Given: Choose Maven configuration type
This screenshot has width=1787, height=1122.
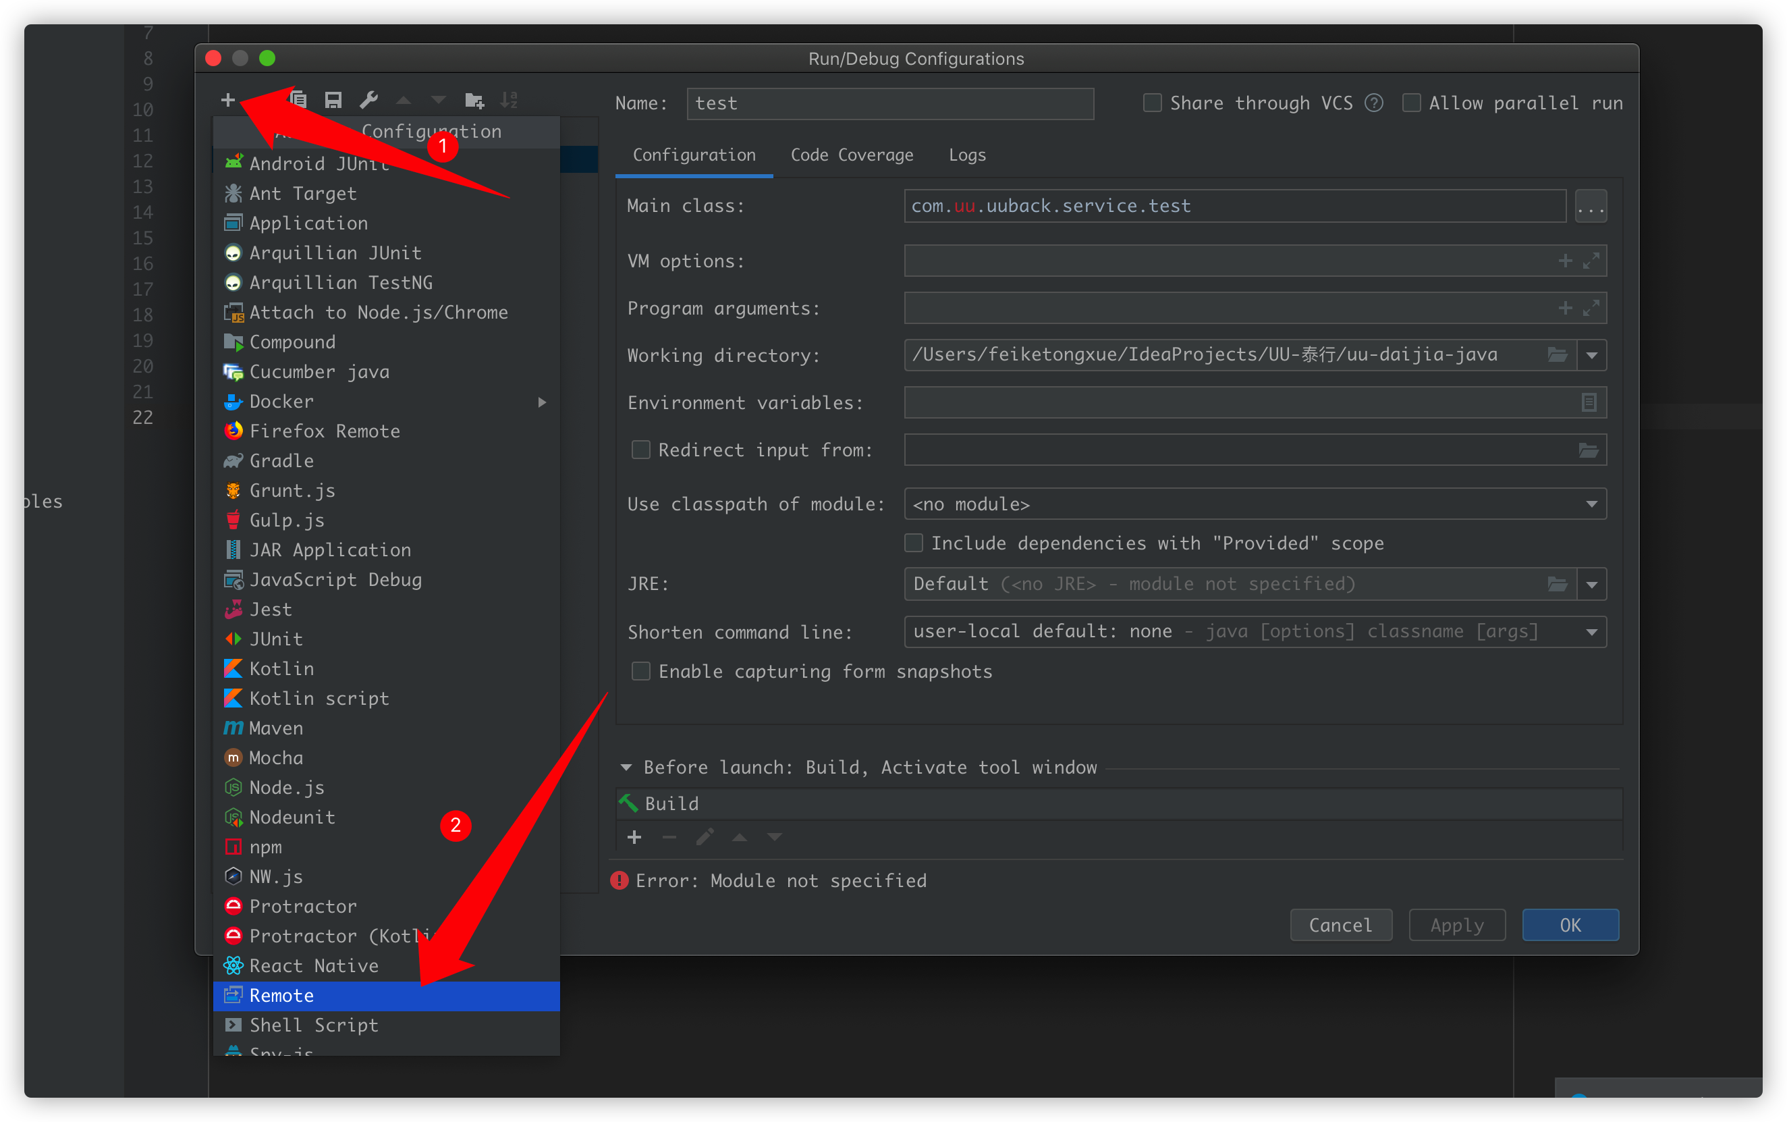Looking at the screenshot, I should pos(387,728).
